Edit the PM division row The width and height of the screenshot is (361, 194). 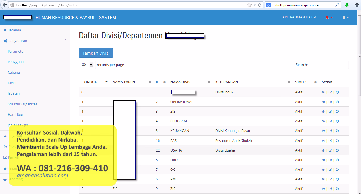click(330, 179)
